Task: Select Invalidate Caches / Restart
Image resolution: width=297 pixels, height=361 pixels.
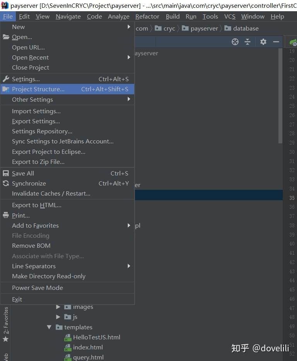Action: [51, 193]
